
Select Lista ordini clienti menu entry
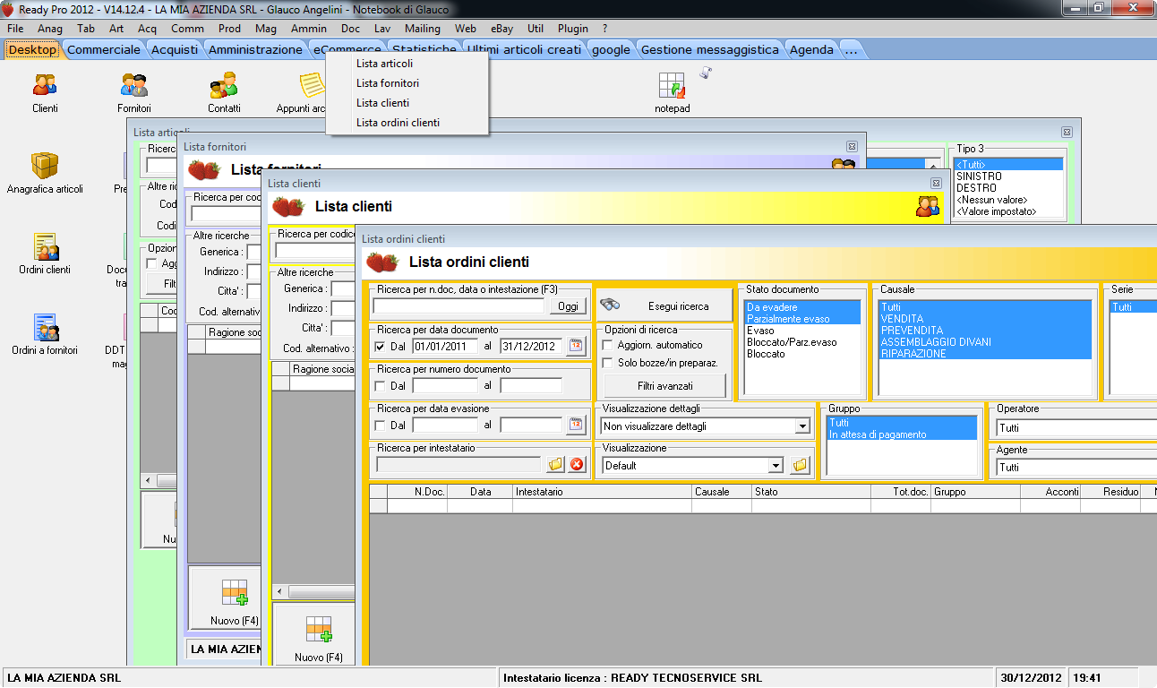[x=398, y=123]
